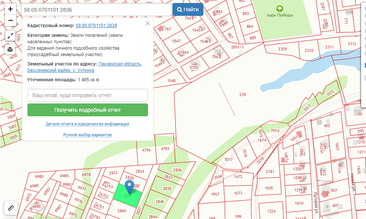Print the map with printer icon

[10, 49]
